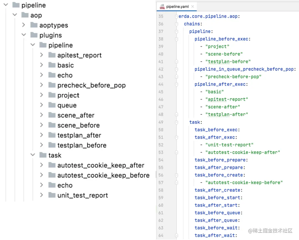Click the testplan_before folder icon
The image size is (299, 240).
pyautogui.click(x=52, y=145)
